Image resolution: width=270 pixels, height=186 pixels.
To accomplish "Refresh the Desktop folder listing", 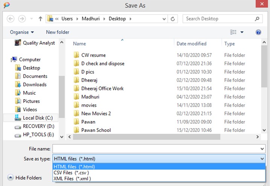I will pos(173,19).
